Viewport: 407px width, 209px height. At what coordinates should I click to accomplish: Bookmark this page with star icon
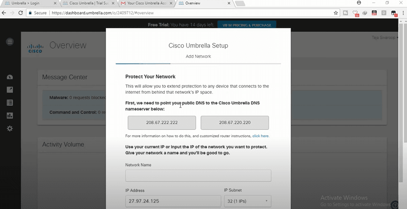[335, 13]
